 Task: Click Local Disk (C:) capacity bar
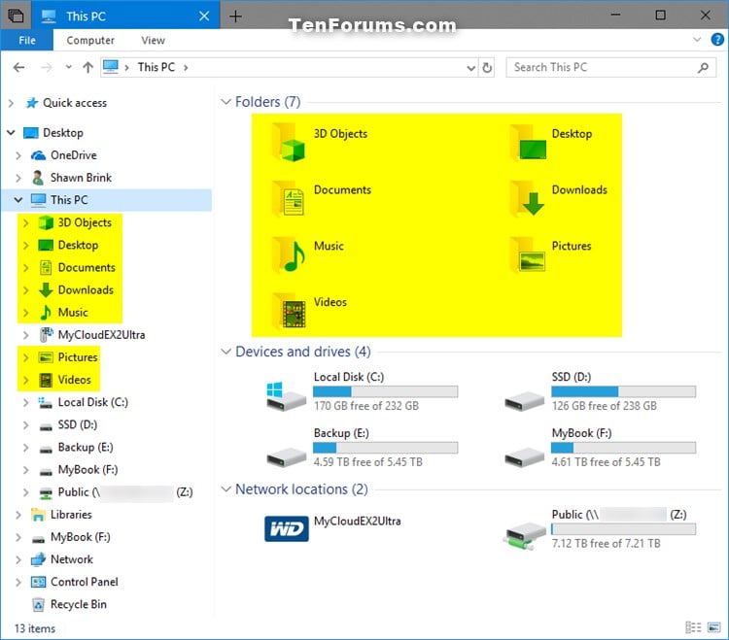point(386,391)
